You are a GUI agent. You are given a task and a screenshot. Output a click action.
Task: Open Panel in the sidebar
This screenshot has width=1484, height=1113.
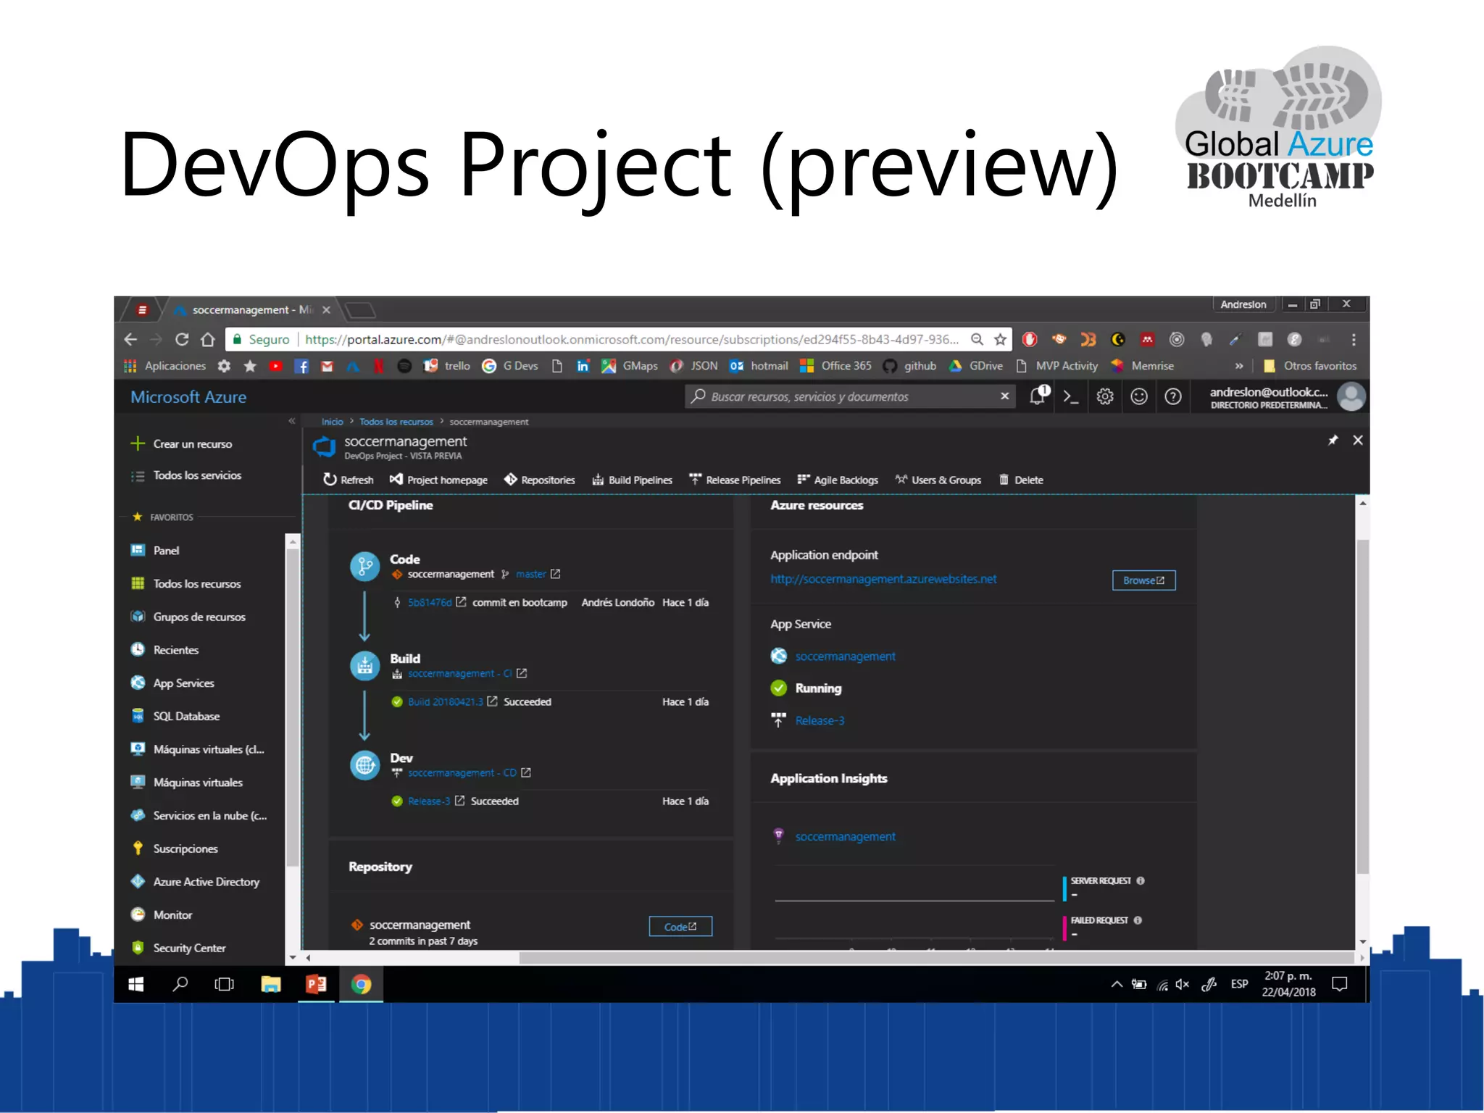tap(155, 550)
